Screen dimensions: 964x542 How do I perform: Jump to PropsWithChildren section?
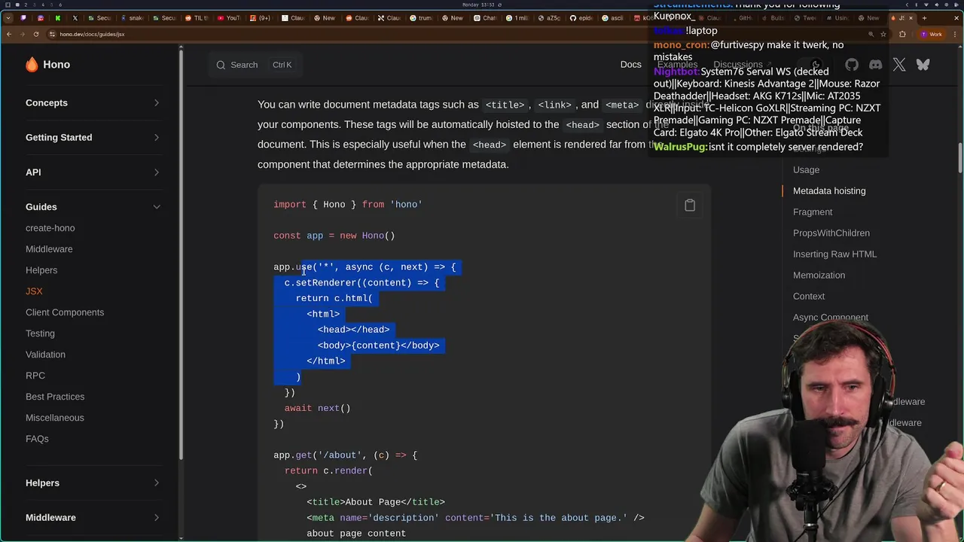[831, 233]
